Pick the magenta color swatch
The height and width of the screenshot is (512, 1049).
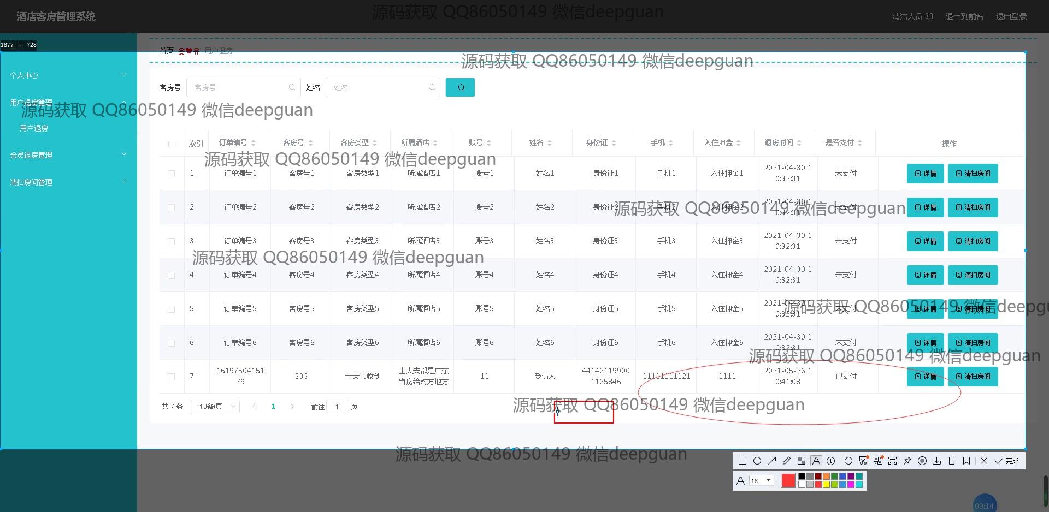tap(851, 485)
